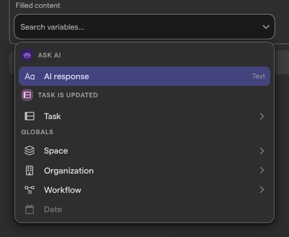Expand the Space chevron arrow
289x237 pixels.
click(x=262, y=151)
